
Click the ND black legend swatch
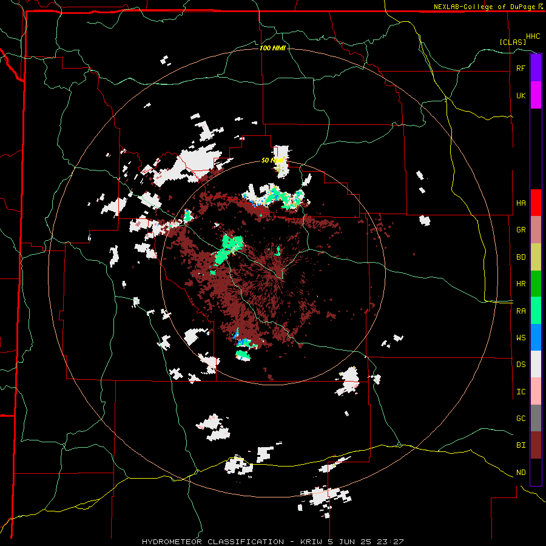coord(536,472)
